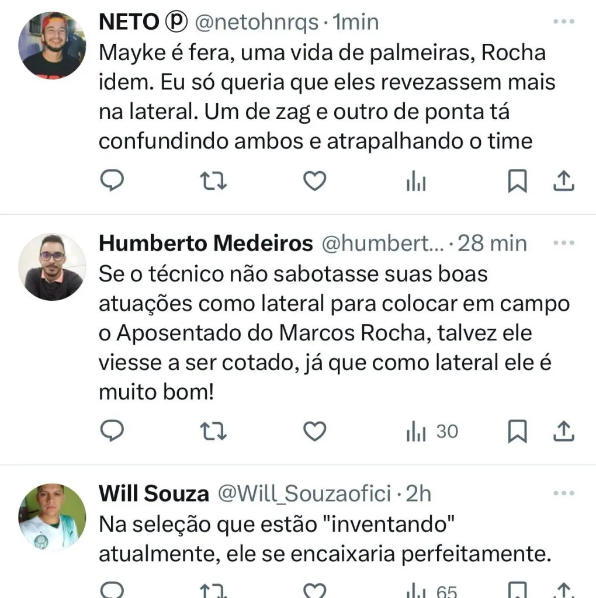Open more options for Will Souza's tweet
This screenshot has height=598, width=596.
coord(564,493)
